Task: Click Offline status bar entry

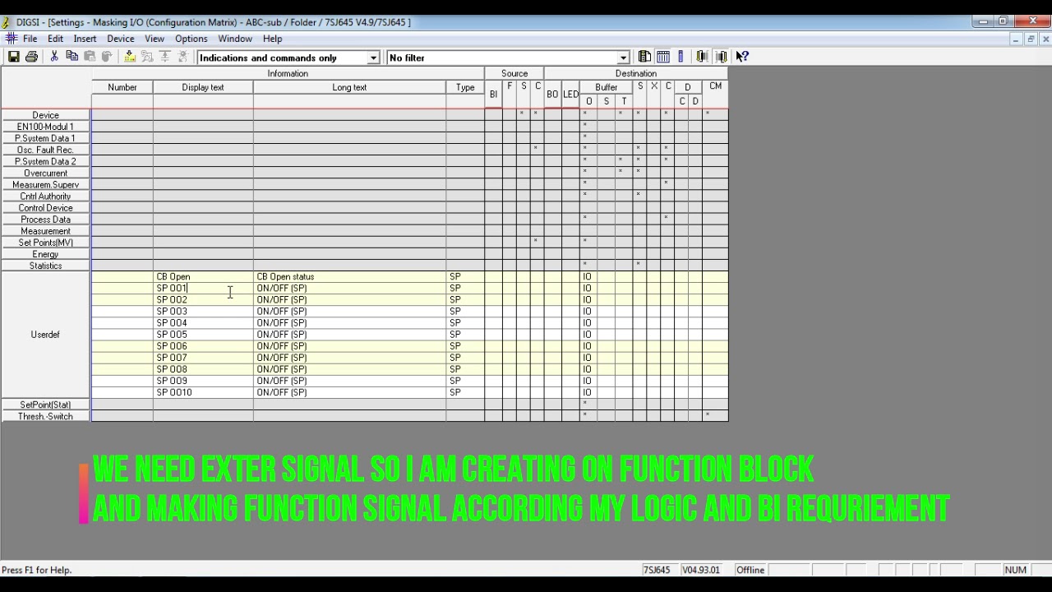Action: pyautogui.click(x=750, y=570)
